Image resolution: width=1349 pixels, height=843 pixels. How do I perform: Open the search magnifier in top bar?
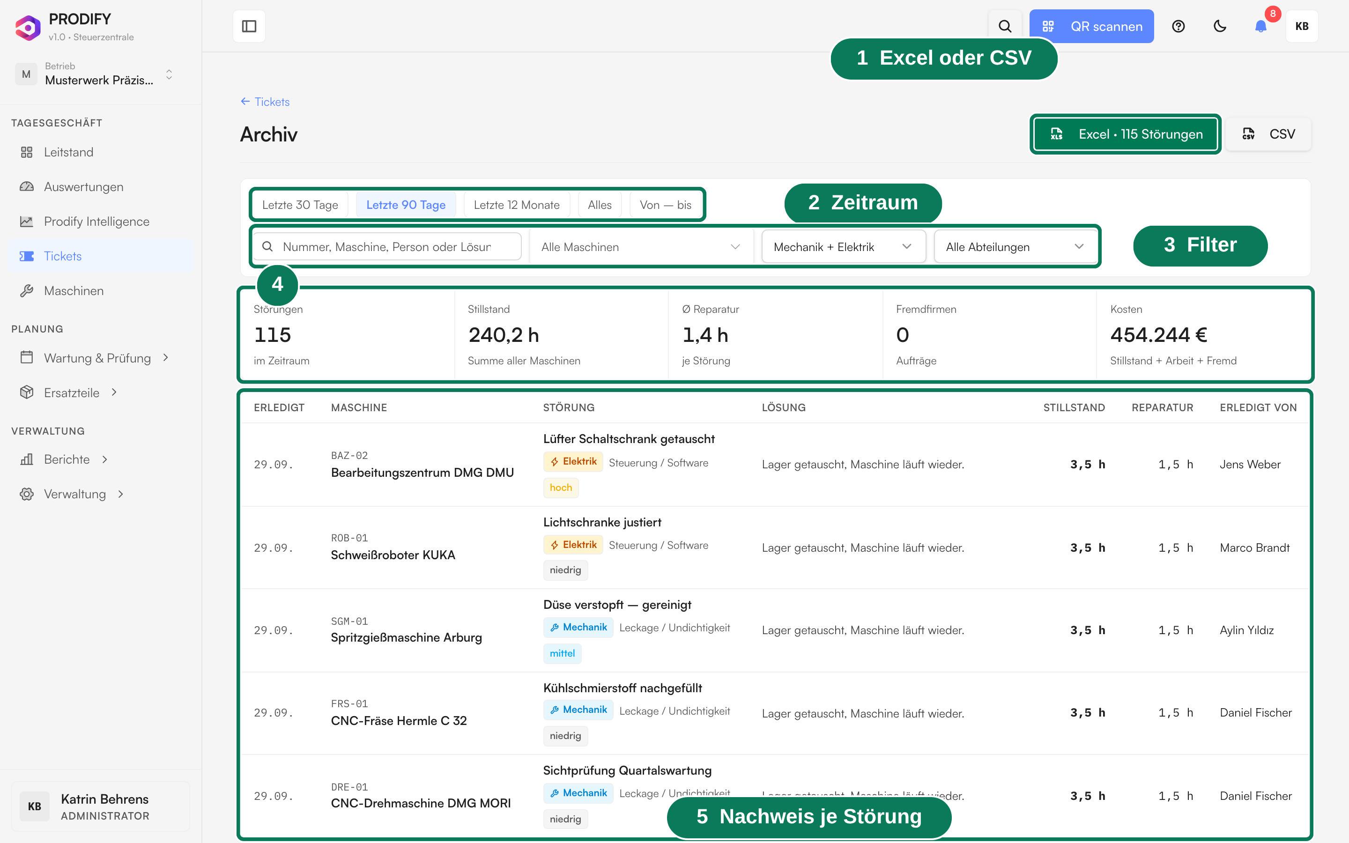coord(1005,26)
